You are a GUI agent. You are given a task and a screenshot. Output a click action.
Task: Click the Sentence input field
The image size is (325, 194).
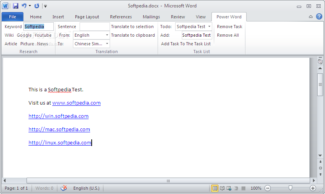[94, 27]
